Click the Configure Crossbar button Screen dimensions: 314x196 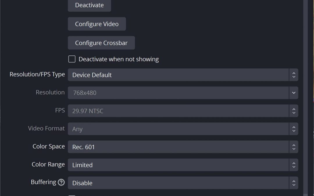(x=101, y=43)
